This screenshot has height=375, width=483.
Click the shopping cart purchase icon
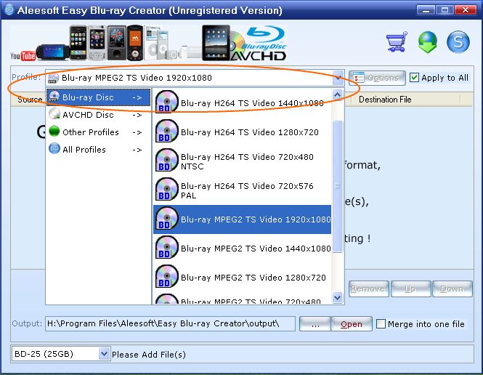(x=397, y=42)
